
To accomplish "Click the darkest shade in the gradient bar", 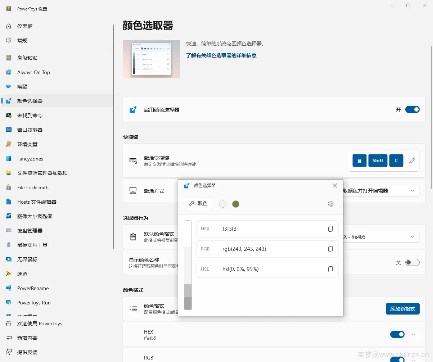I will pyautogui.click(x=188, y=303).
